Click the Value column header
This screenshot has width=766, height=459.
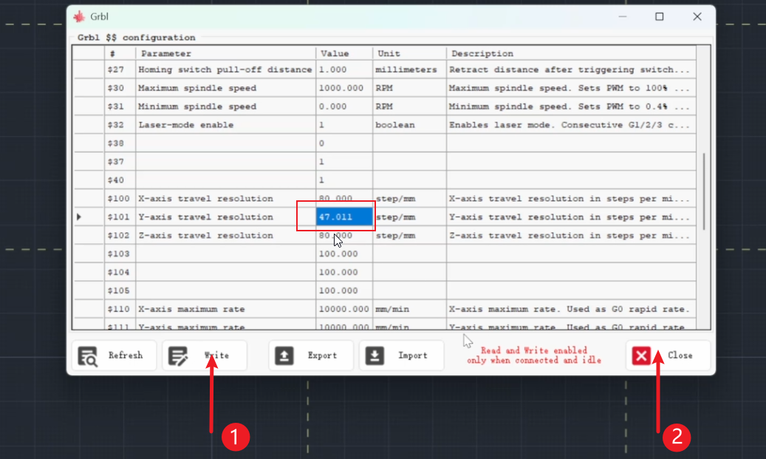point(343,53)
